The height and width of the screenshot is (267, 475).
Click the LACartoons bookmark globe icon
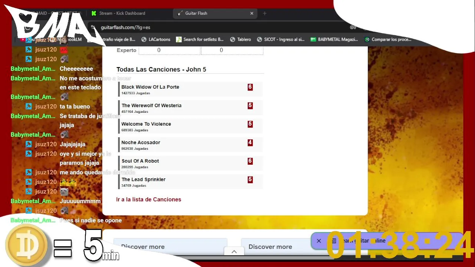144,39
